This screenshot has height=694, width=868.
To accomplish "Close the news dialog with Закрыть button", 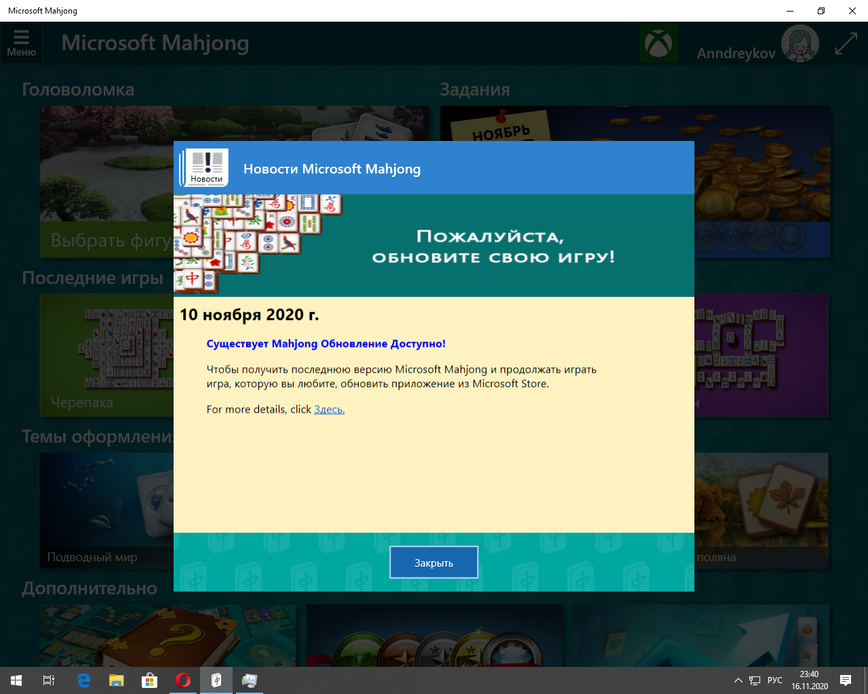I will click(434, 563).
